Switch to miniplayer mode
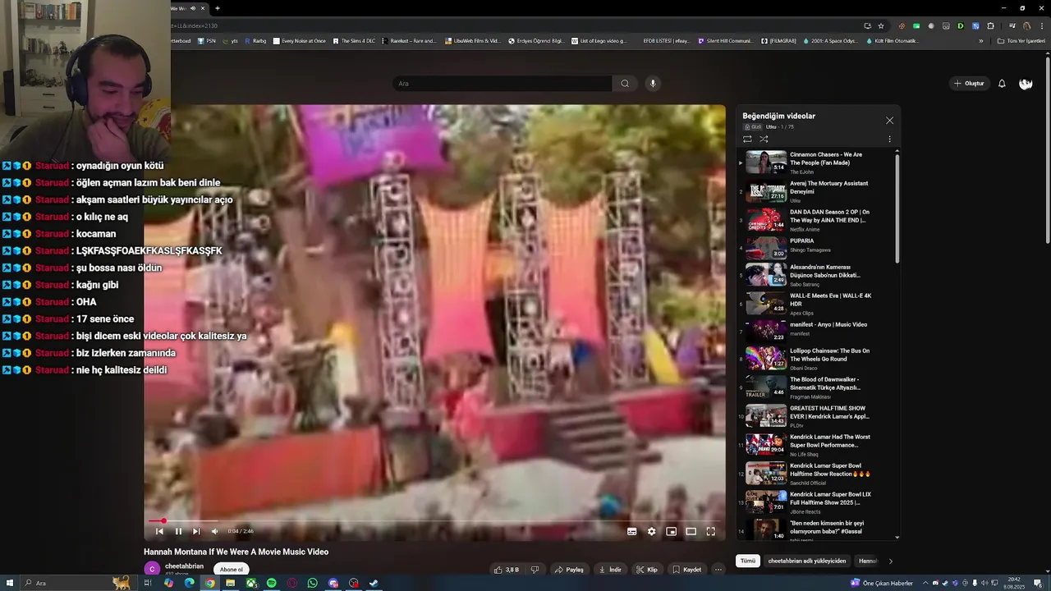The height and width of the screenshot is (591, 1051). (x=671, y=531)
